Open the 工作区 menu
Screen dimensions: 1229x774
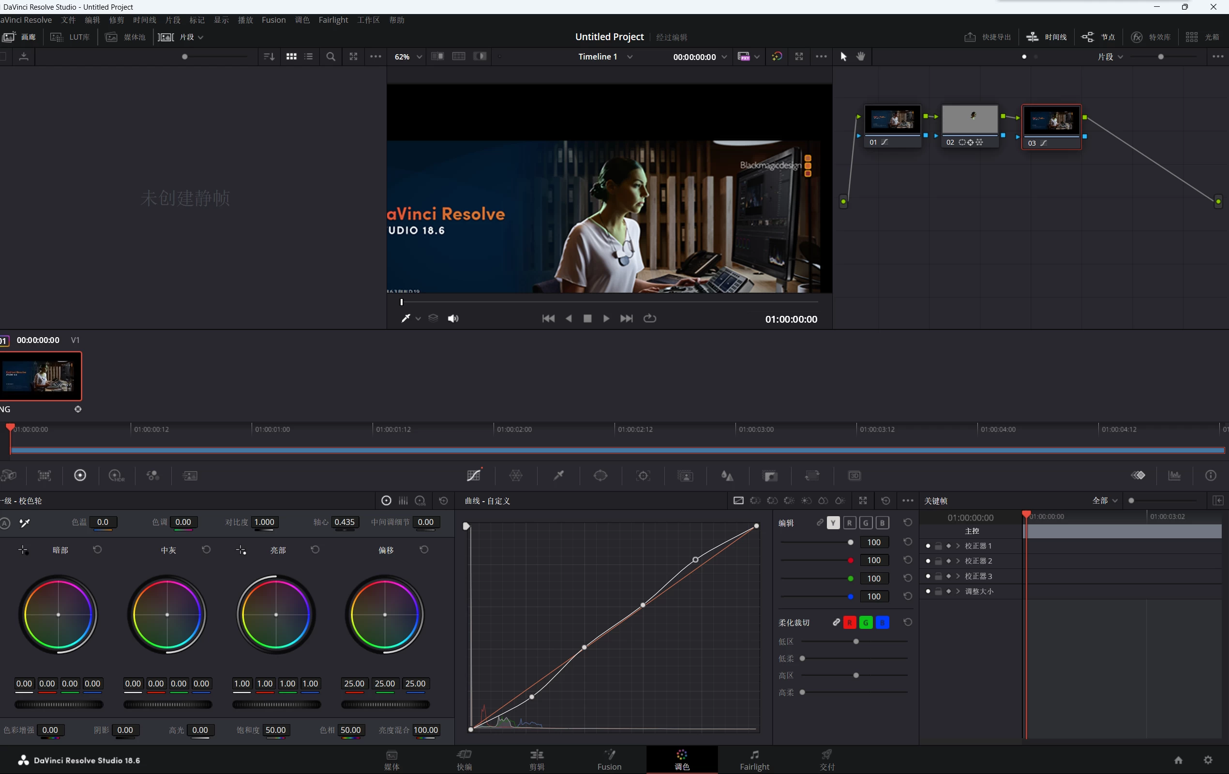[x=368, y=20]
